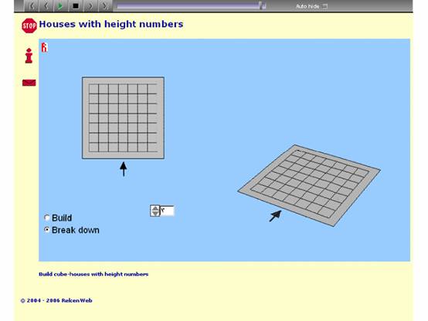This screenshot has height=321, width=428.
Task: Increase height with stepper up arrow
Action: pos(155,208)
